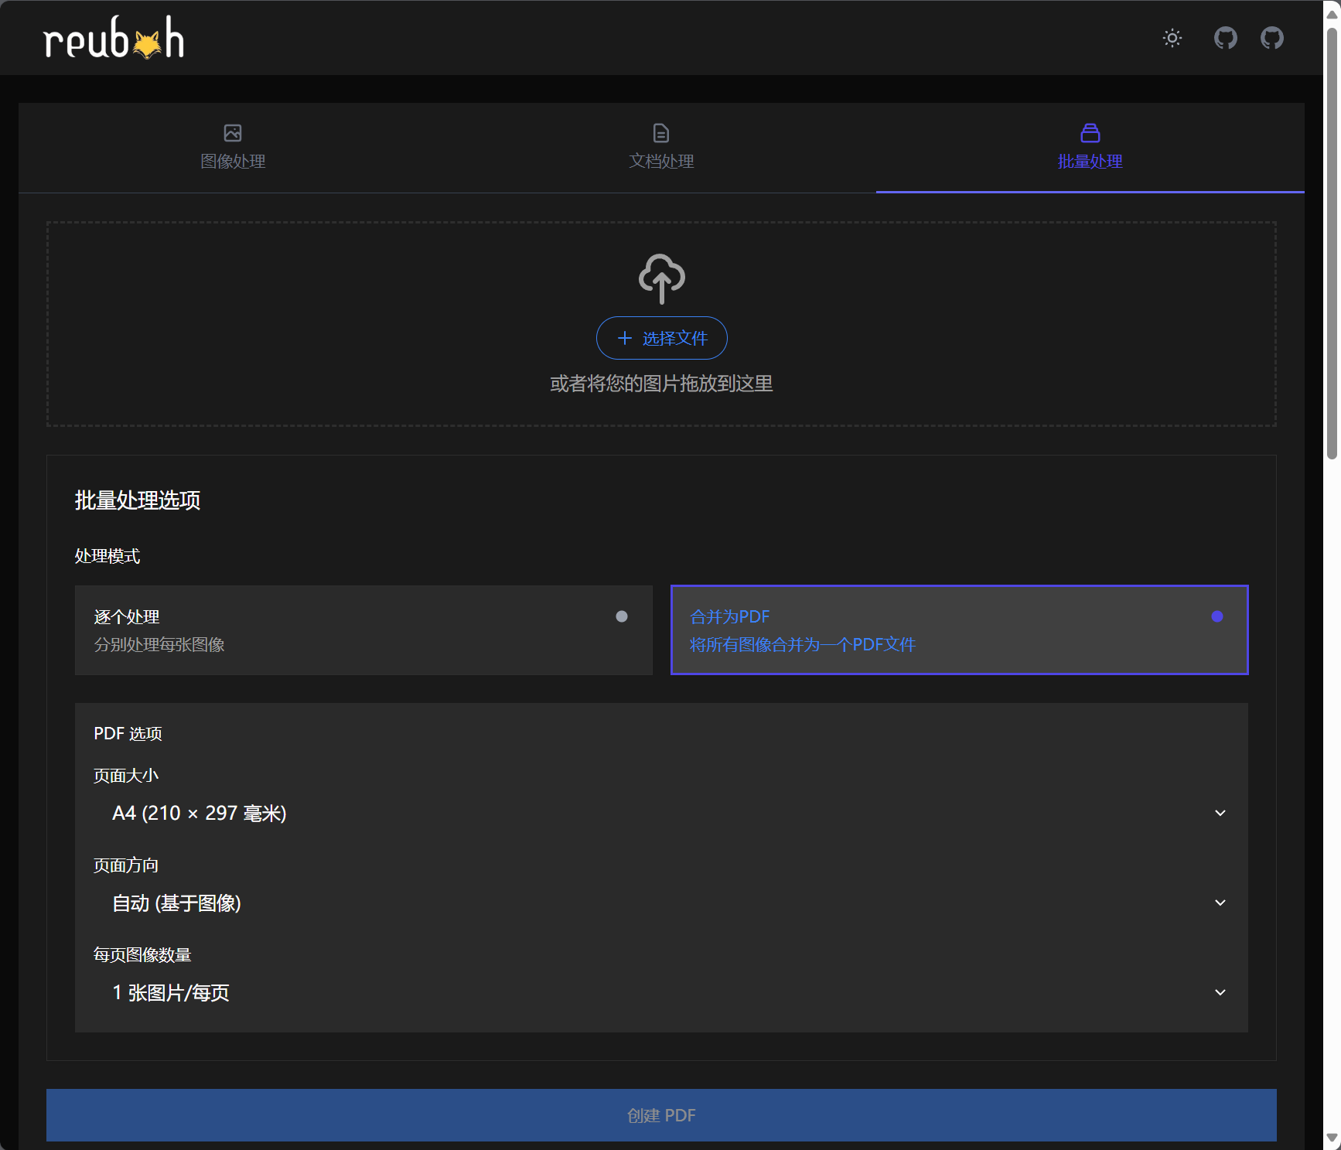Open the 每页图像数量 dropdown
1341x1150 pixels.
661,992
